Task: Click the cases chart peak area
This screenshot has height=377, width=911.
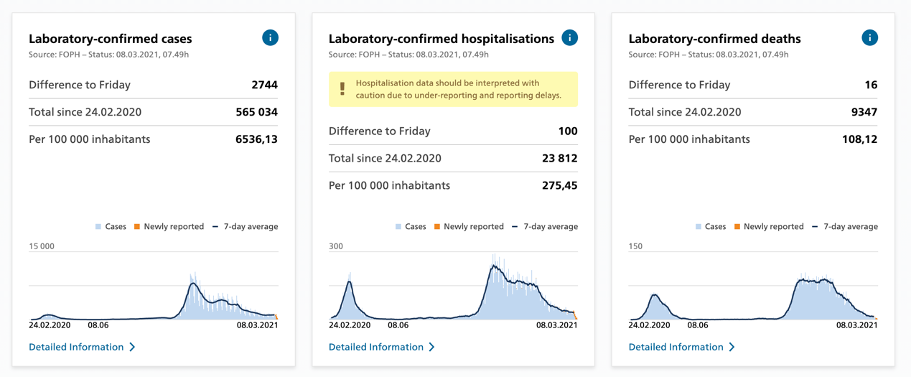Action: tap(192, 294)
